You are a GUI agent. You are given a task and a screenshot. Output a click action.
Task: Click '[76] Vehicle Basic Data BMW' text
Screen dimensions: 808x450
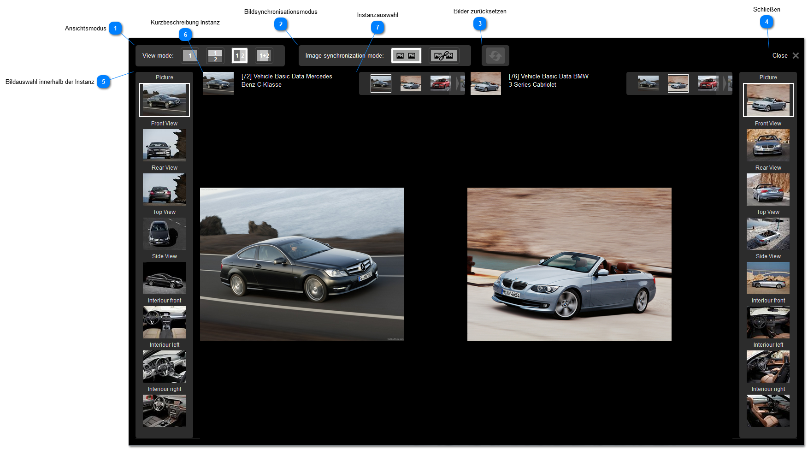point(548,77)
